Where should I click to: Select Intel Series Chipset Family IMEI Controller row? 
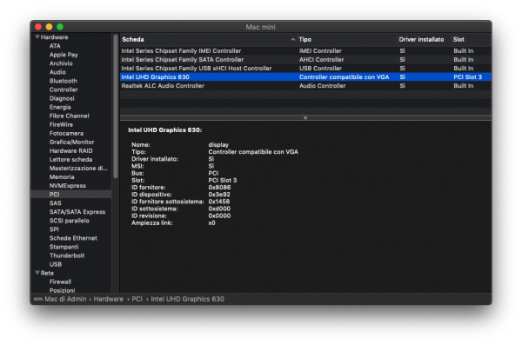pyautogui.click(x=305, y=51)
